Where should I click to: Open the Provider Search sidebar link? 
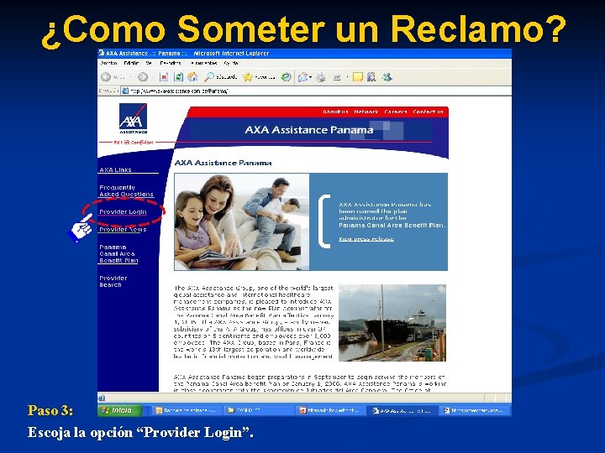113,282
